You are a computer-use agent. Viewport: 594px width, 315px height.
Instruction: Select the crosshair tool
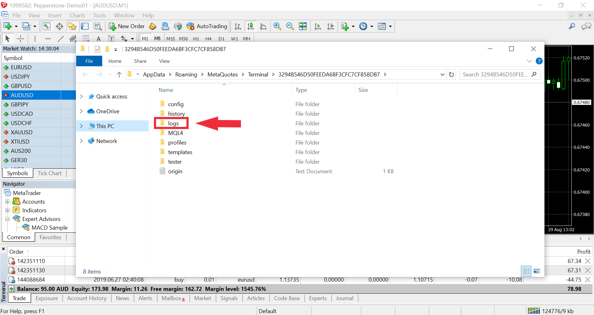point(20,39)
